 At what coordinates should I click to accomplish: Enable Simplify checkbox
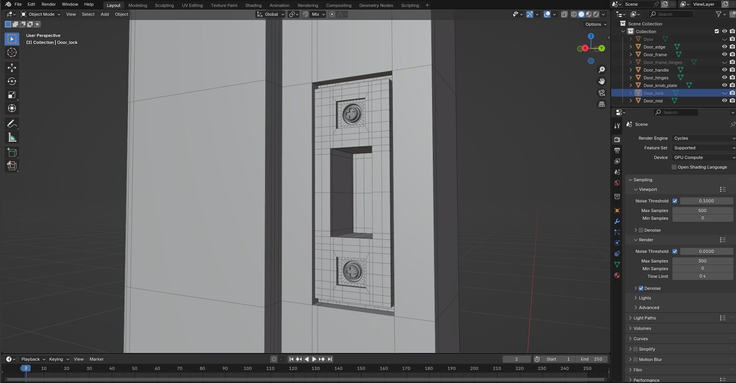tap(636, 349)
